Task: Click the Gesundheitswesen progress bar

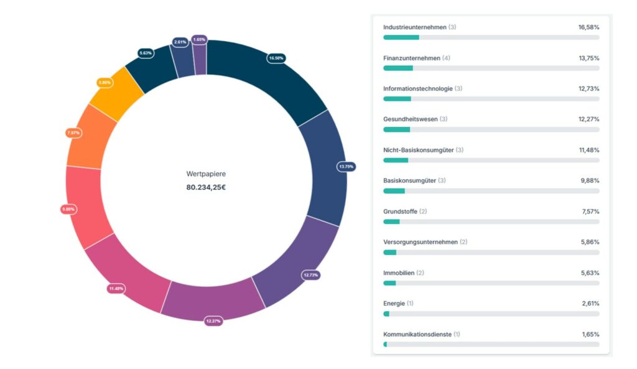Action: click(x=491, y=129)
